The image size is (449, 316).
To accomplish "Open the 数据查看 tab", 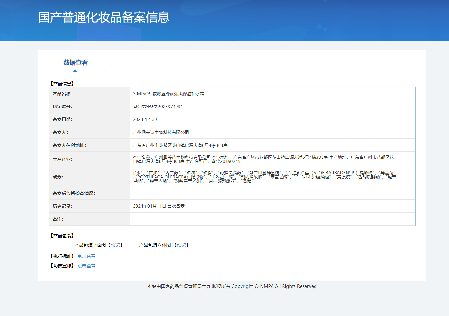I will coord(76,63).
